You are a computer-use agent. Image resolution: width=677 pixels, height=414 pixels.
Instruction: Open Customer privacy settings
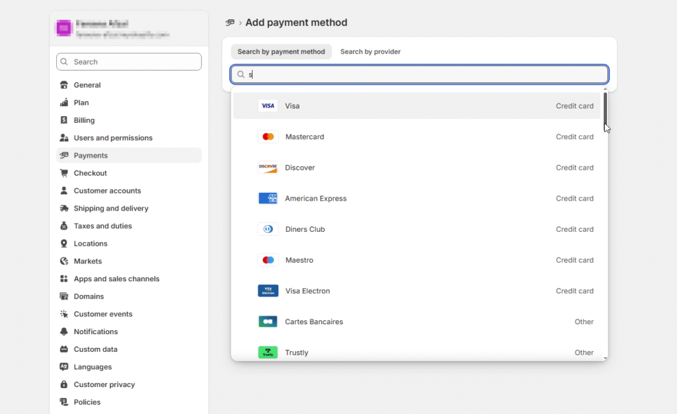[x=129, y=384]
